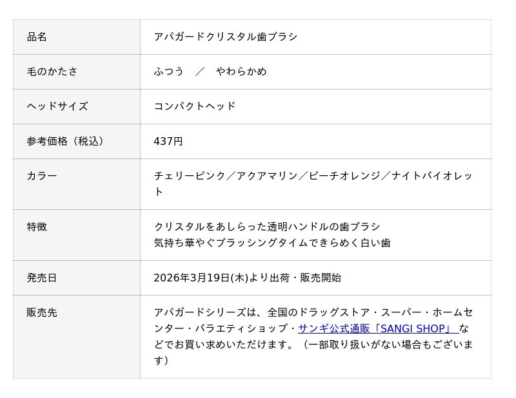Click the やわらかめ bristle option text

click(x=241, y=72)
